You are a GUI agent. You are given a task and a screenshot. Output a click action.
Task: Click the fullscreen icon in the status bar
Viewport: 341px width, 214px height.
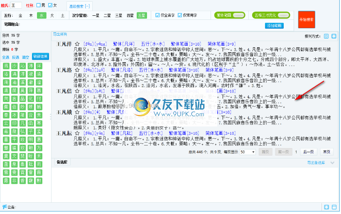coord(326,207)
